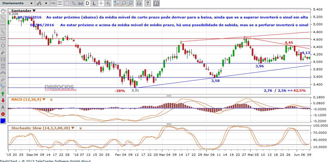Zoom in the chart

[x=130, y=3]
